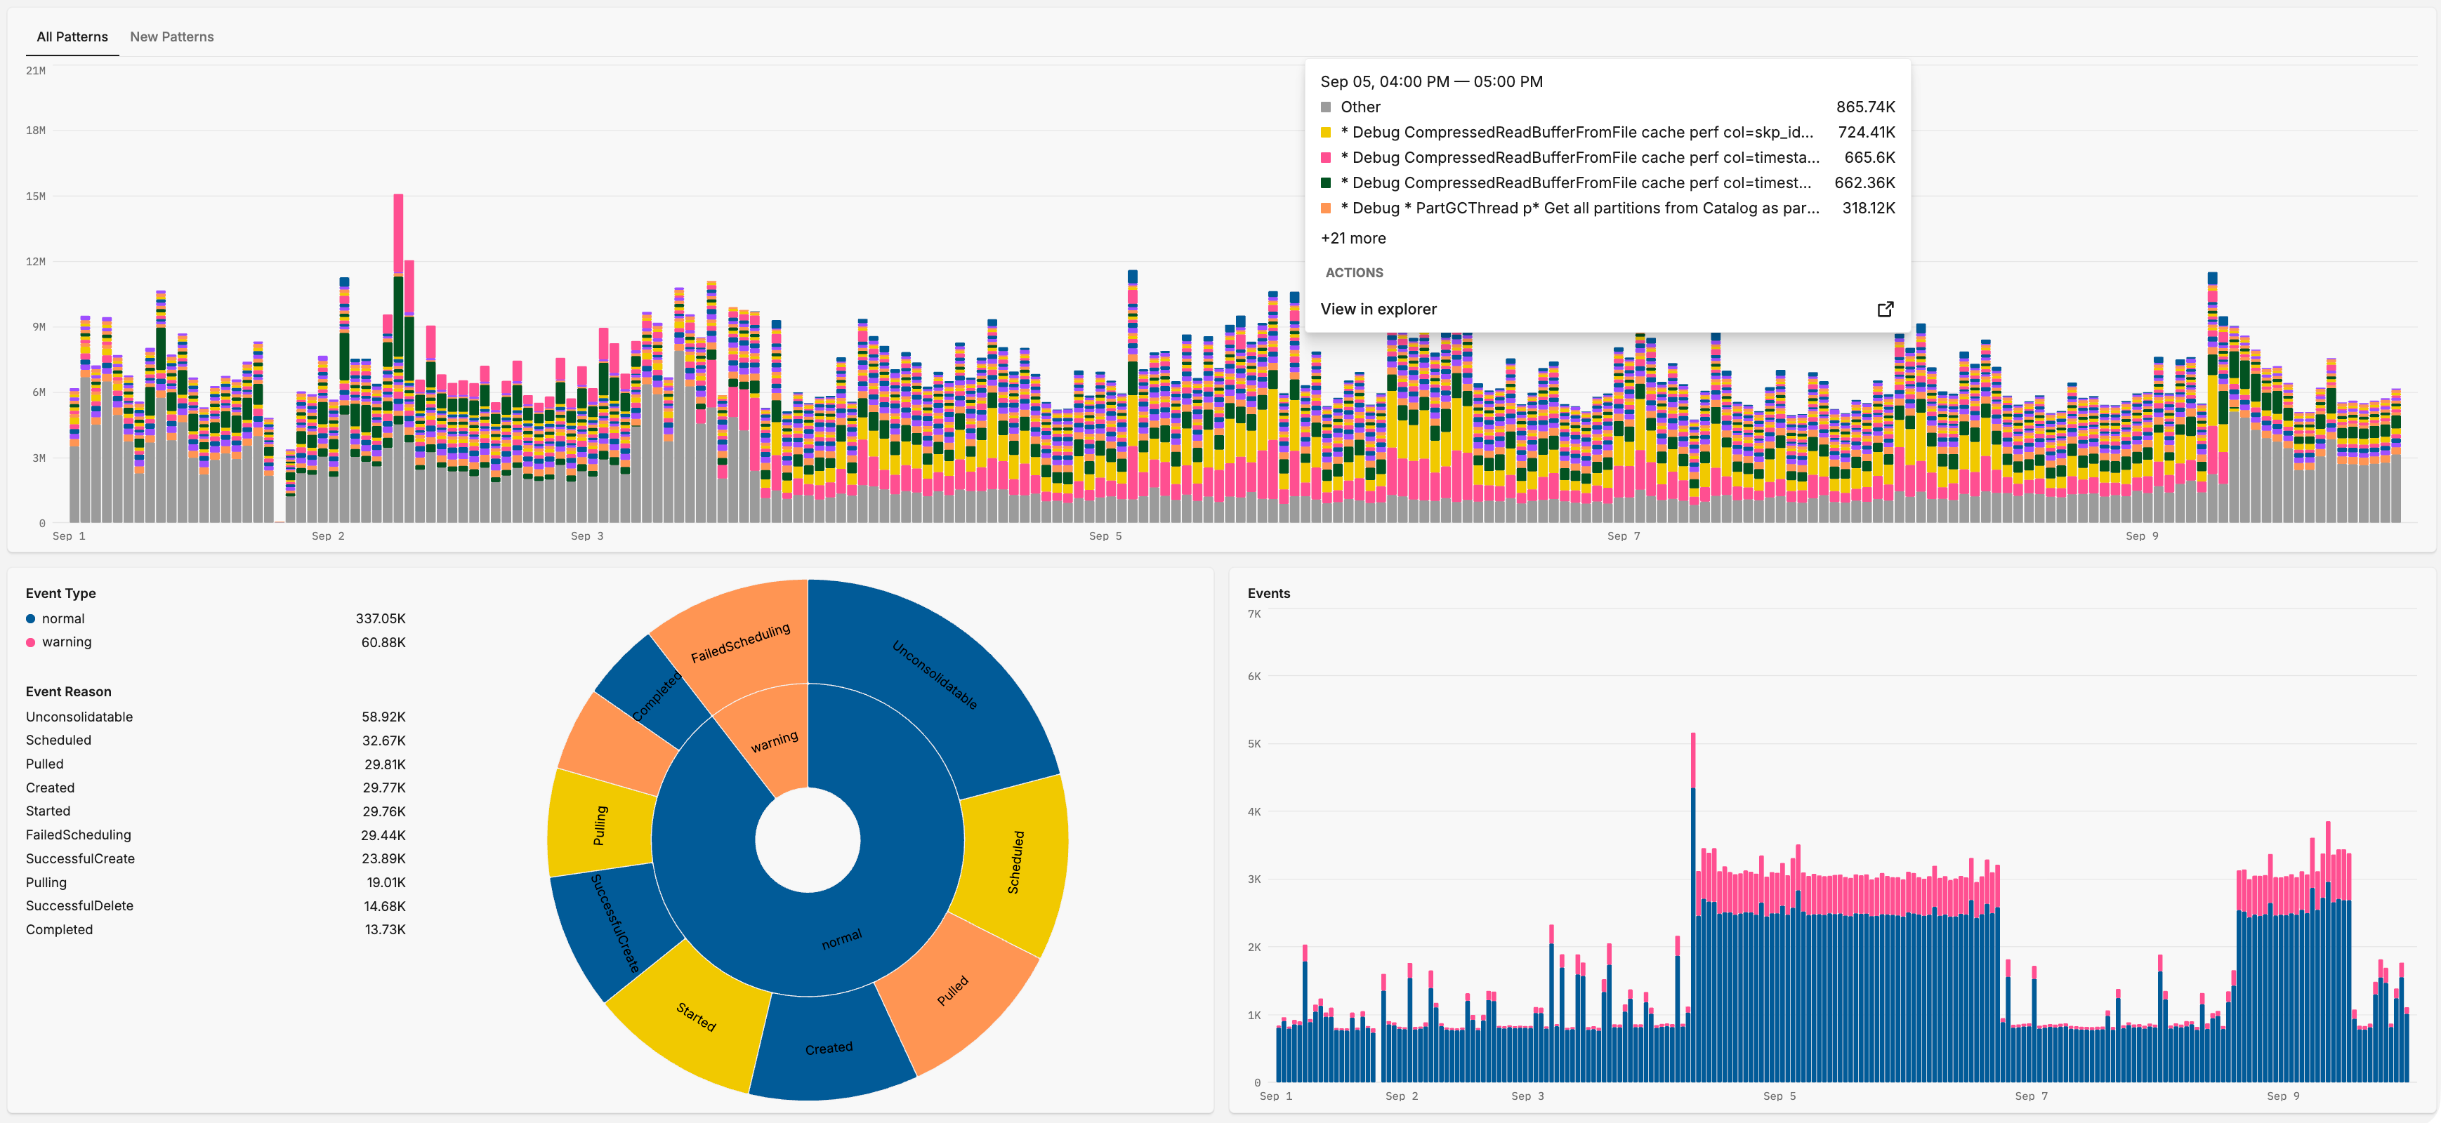
Task: Click the blue 'normal' event type legend dot
Action: [x=30, y=619]
